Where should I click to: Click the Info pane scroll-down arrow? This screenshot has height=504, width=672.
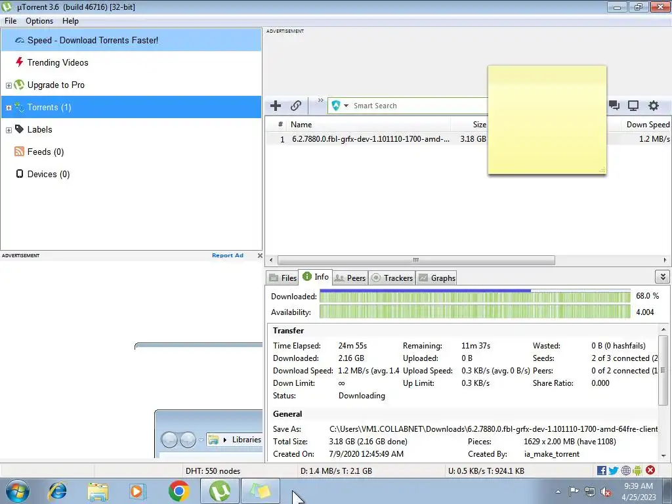click(x=663, y=455)
